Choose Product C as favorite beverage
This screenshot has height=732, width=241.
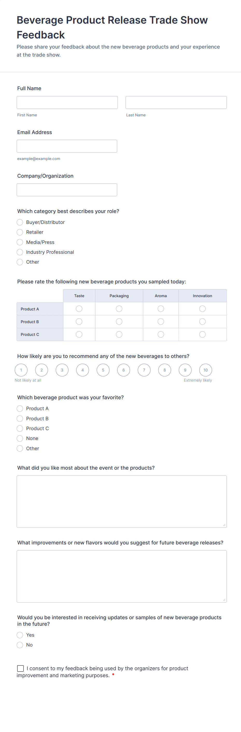(x=20, y=429)
